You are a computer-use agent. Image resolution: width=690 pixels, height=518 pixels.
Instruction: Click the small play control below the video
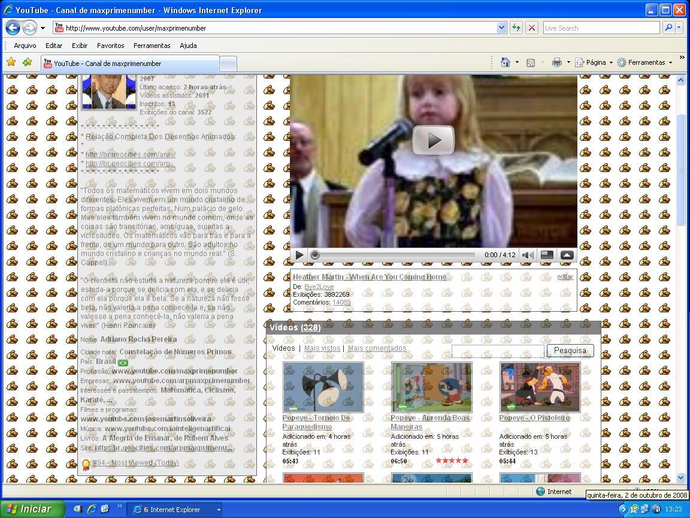coord(299,255)
